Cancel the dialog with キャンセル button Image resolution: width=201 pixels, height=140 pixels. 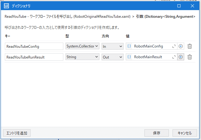tap(184, 133)
